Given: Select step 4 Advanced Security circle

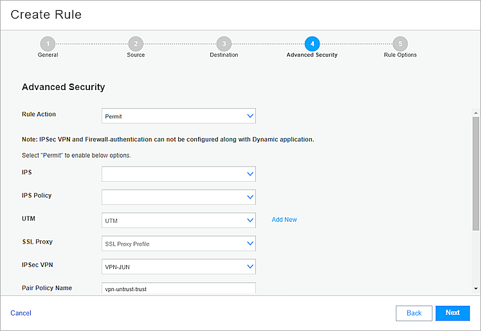Looking at the screenshot, I should click(x=313, y=44).
